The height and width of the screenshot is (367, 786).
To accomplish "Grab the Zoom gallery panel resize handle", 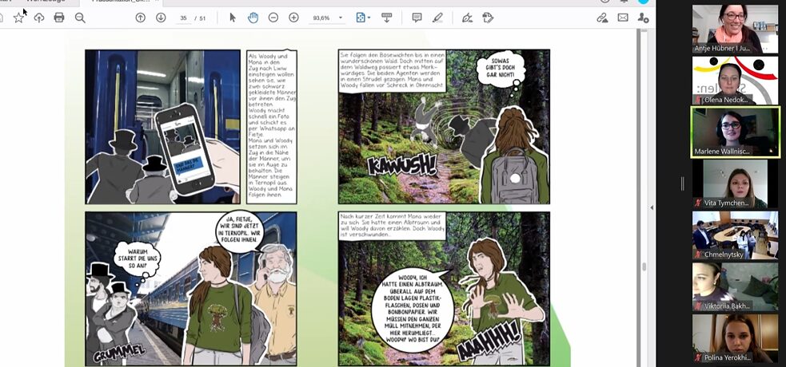I will (682, 183).
